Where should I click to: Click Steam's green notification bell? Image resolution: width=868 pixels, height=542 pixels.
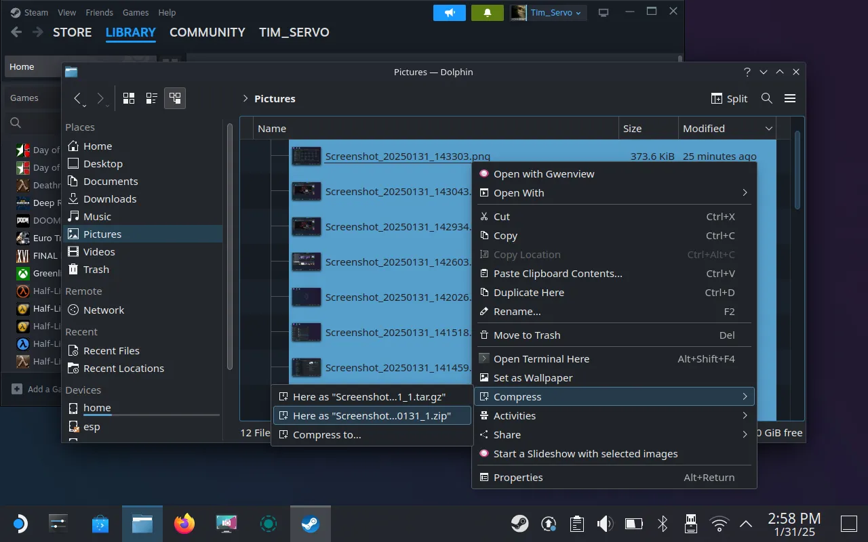(x=487, y=13)
